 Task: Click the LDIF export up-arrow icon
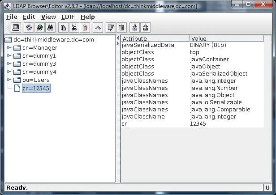click(x=146, y=28)
